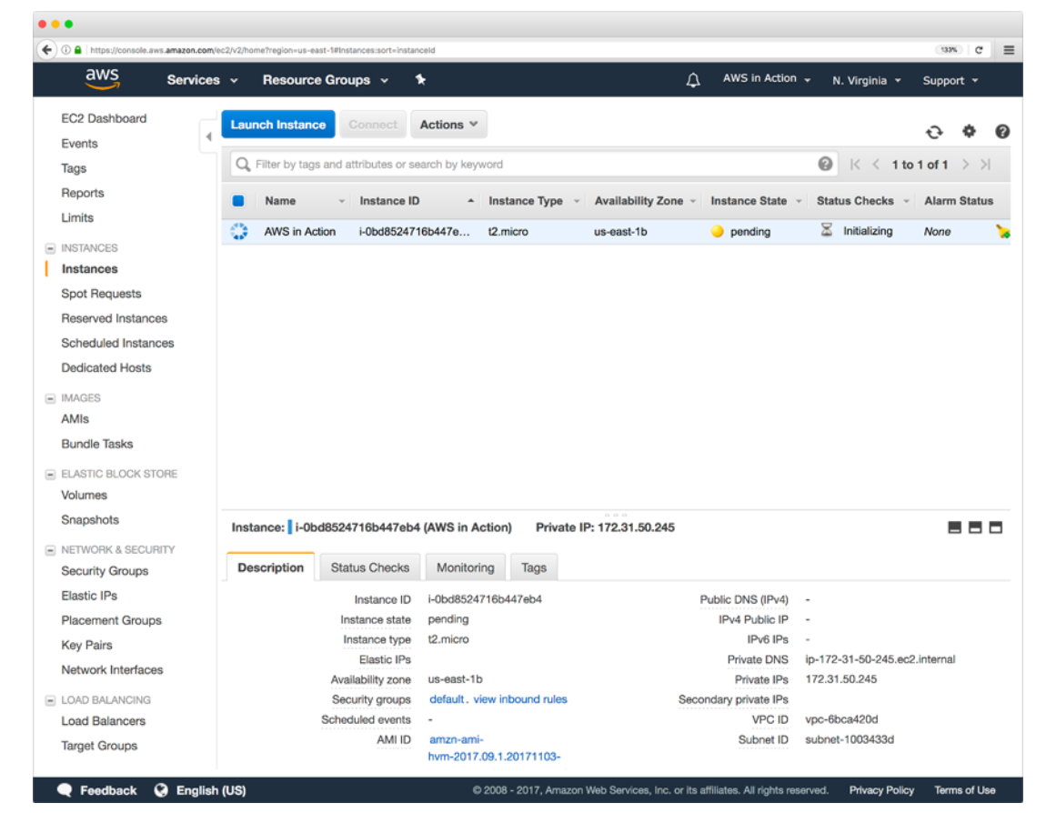
Task: Toggle the select-all instances checkbox
Action: click(x=236, y=200)
